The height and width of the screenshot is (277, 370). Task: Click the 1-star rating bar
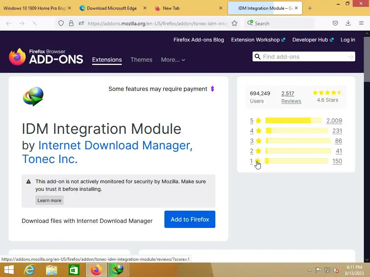(x=296, y=161)
